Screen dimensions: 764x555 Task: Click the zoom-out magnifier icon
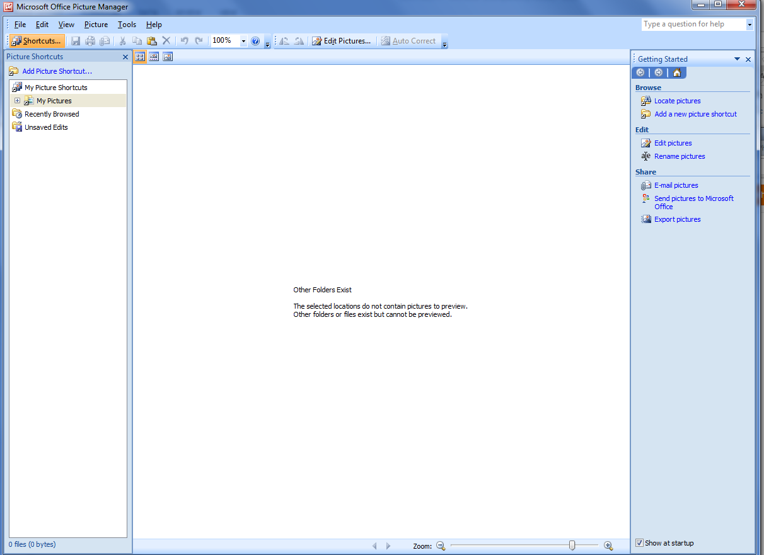pyautogui.click(x=441, y=546)
